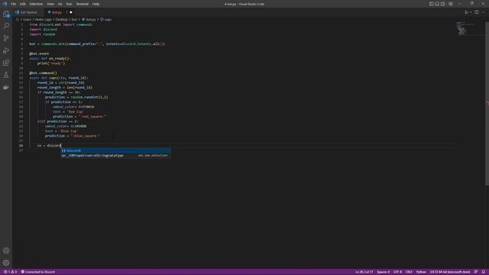Open the Docker whale view in the activity bar
The width and height of the screenshot is (489, 275).
pos(6,88)
